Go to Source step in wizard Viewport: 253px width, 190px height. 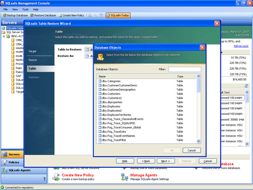[32, 60]
